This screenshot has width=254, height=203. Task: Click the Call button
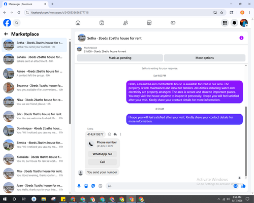pos(103,162)
